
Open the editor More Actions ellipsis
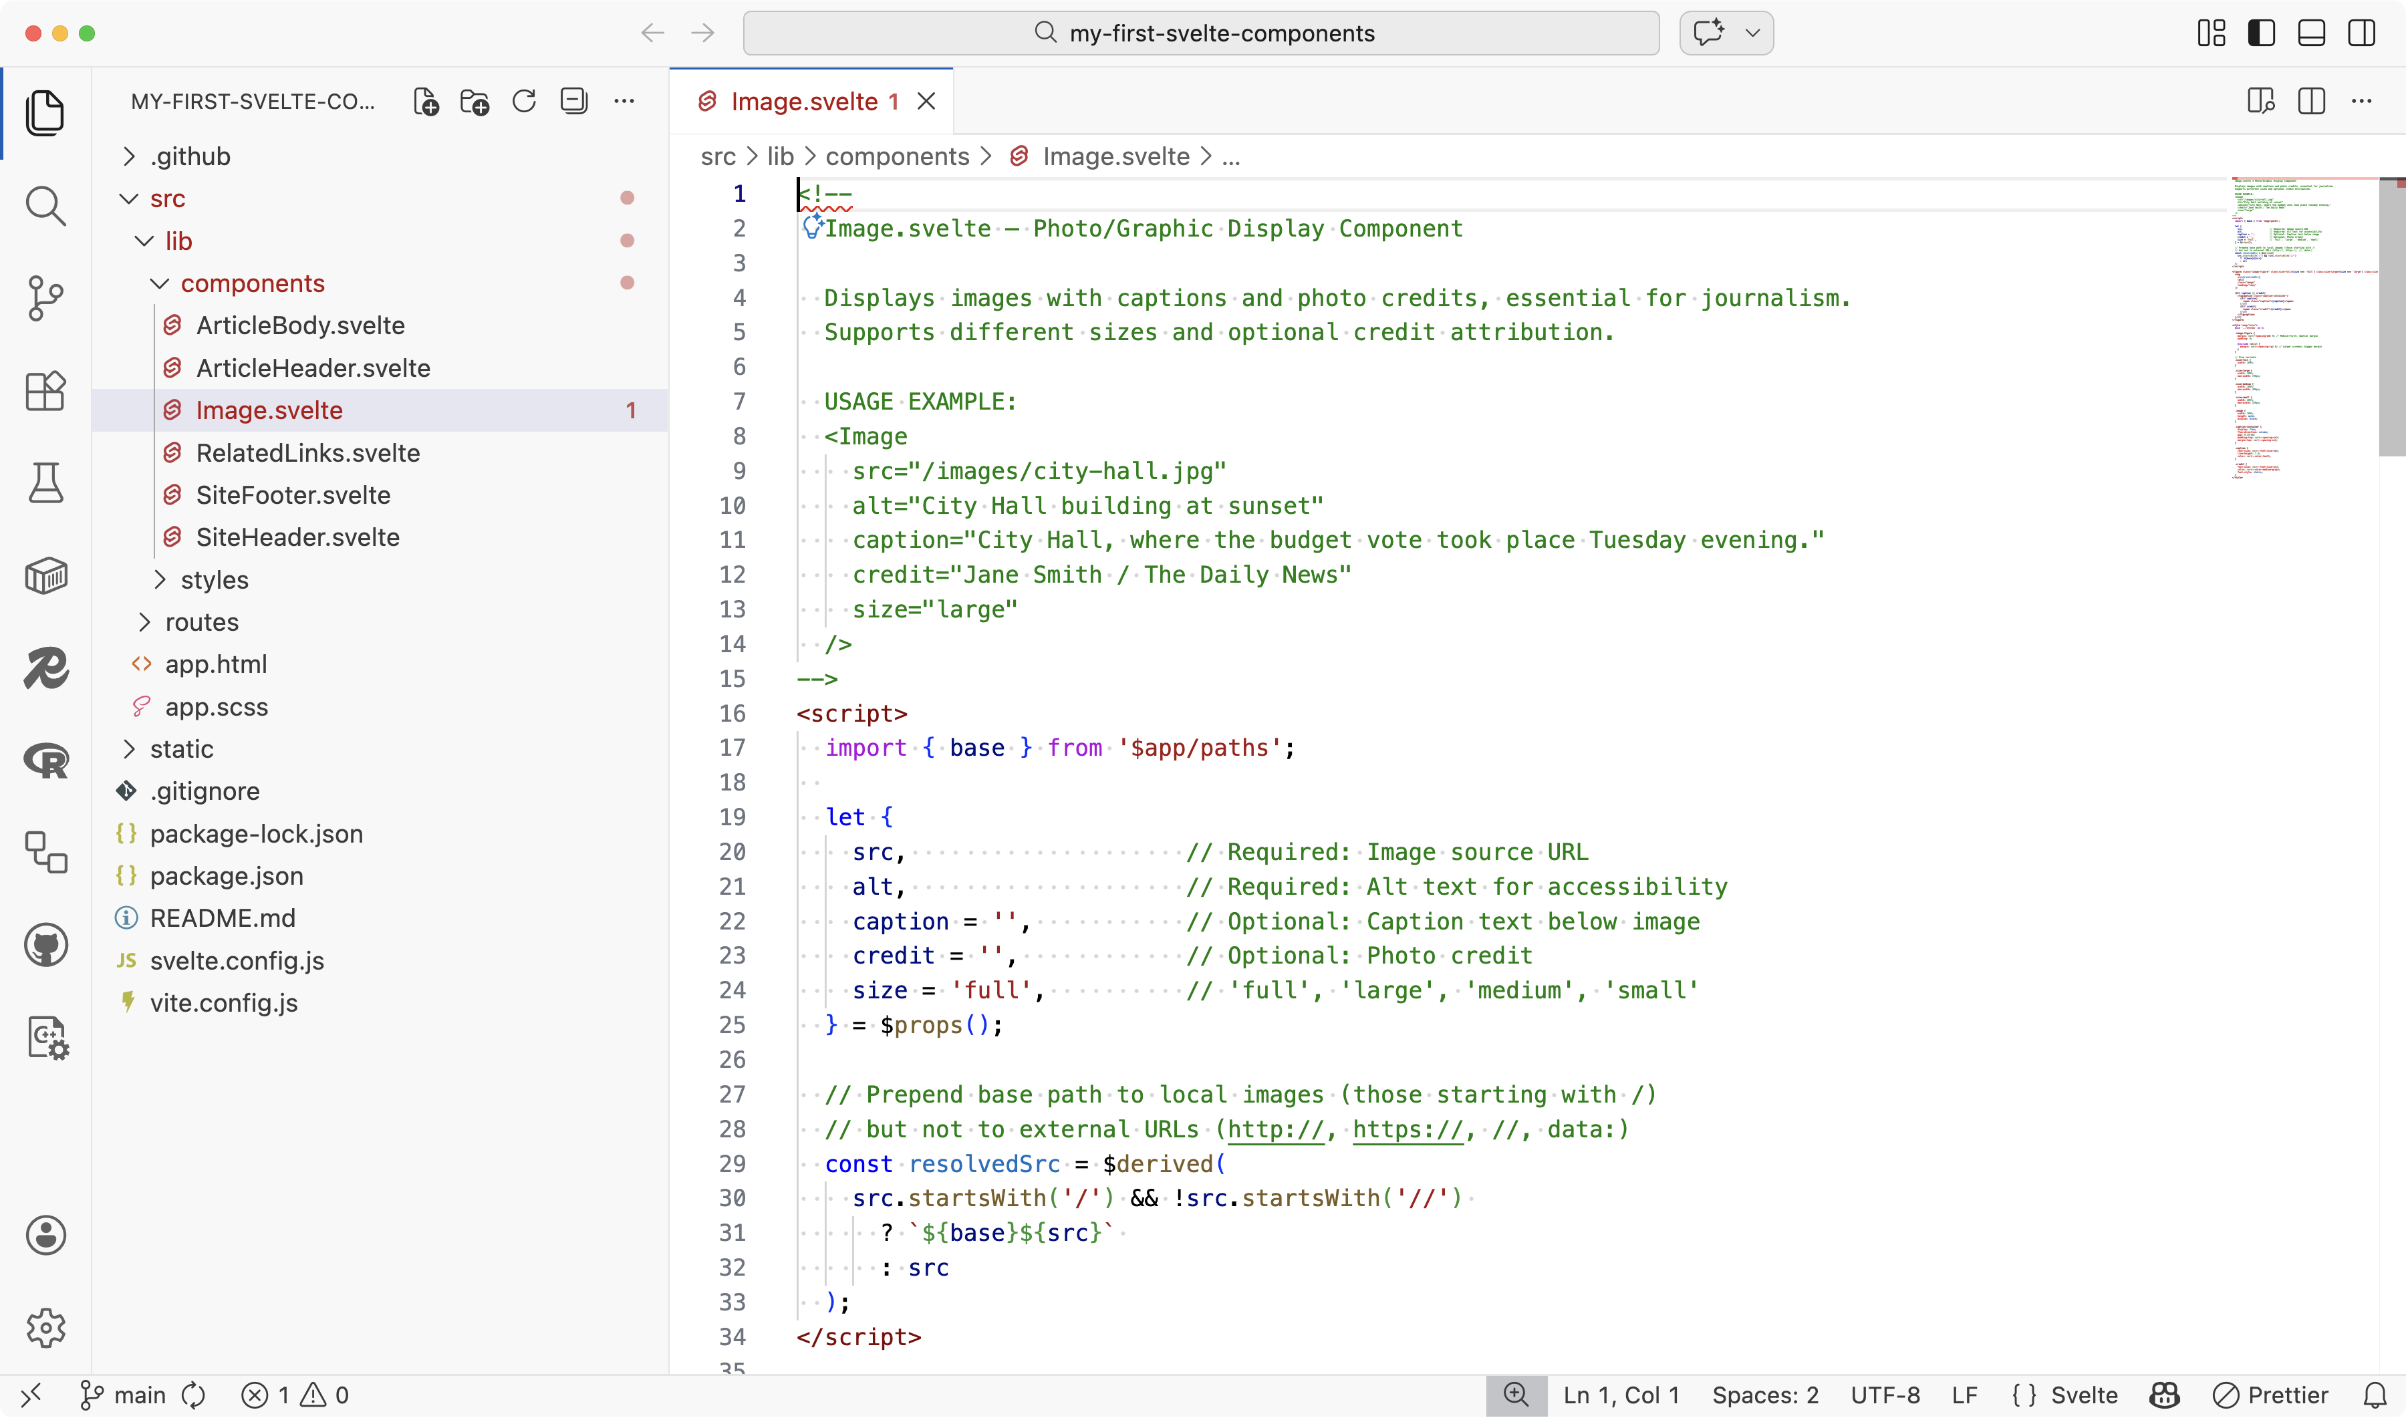2362,102
